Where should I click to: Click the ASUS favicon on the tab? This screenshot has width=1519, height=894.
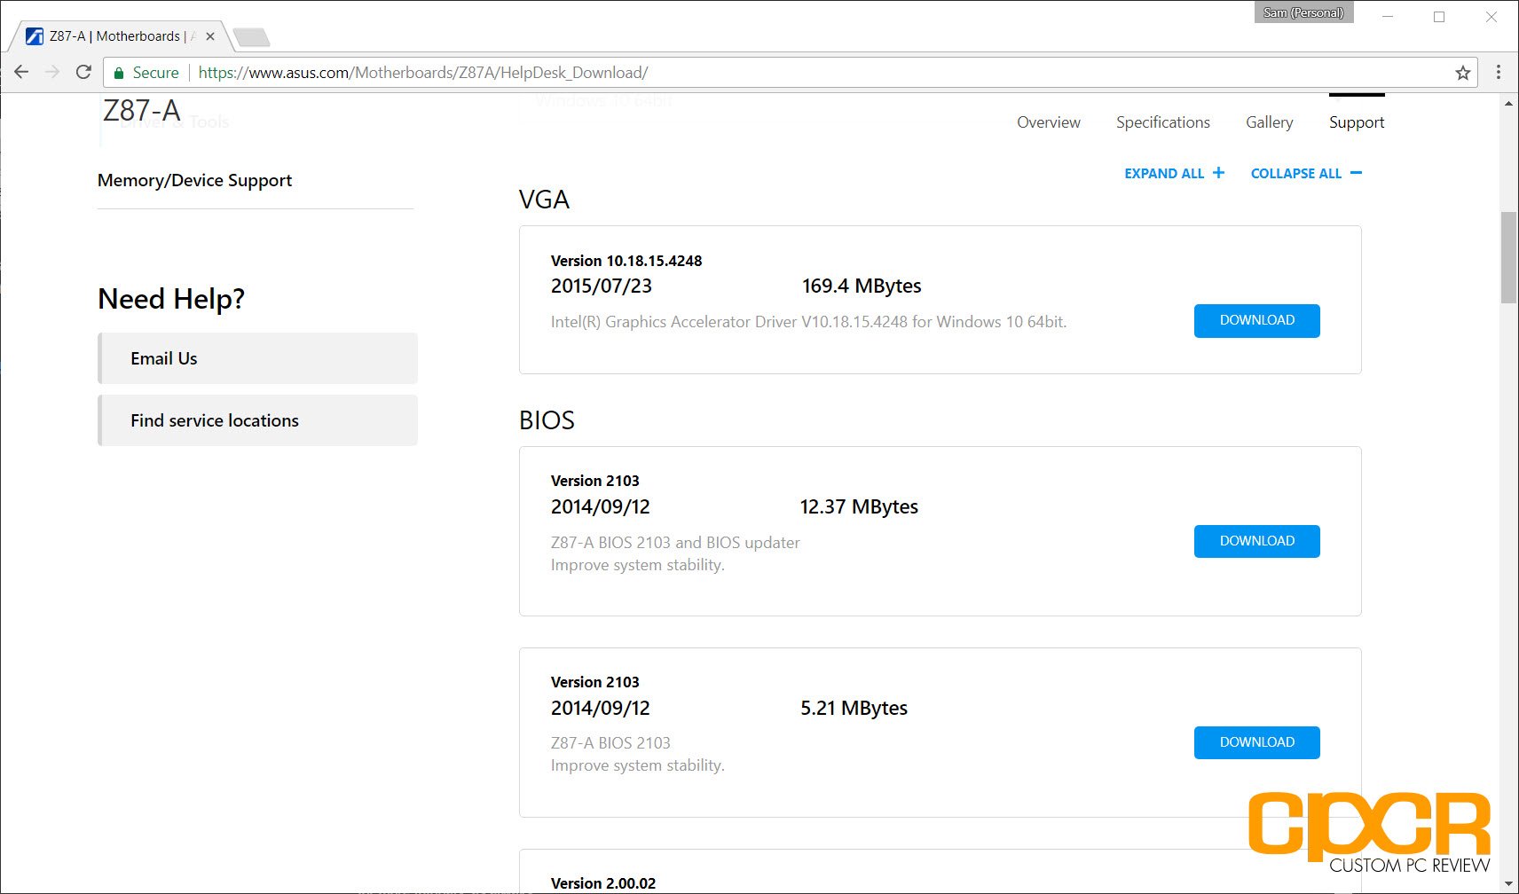point(35,36)
